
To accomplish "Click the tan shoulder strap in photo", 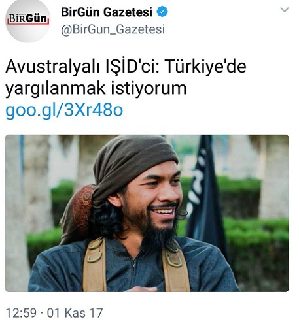I will pos(95,265).
